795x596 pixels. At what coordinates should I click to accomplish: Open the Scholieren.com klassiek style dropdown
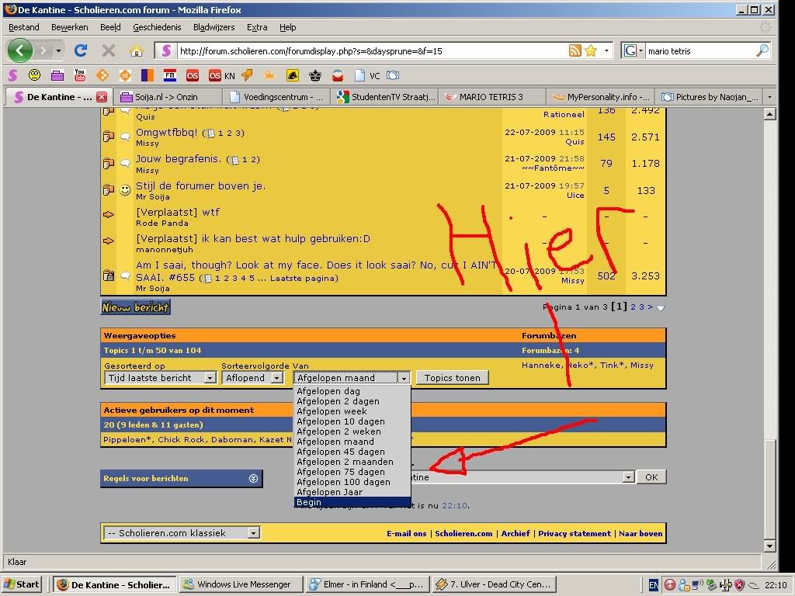(182, 532)
